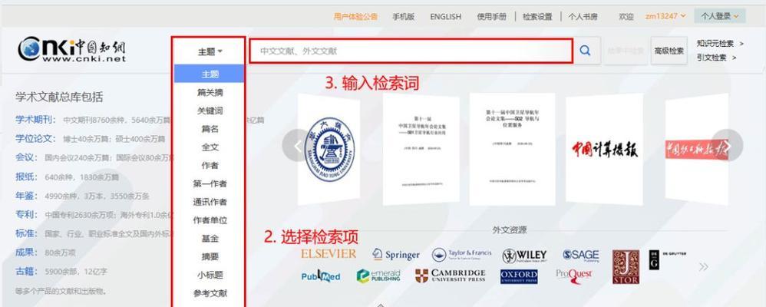The image size is (766, 307).
Task: Show more foreign resources double-arrow
Action: point(704,267)
